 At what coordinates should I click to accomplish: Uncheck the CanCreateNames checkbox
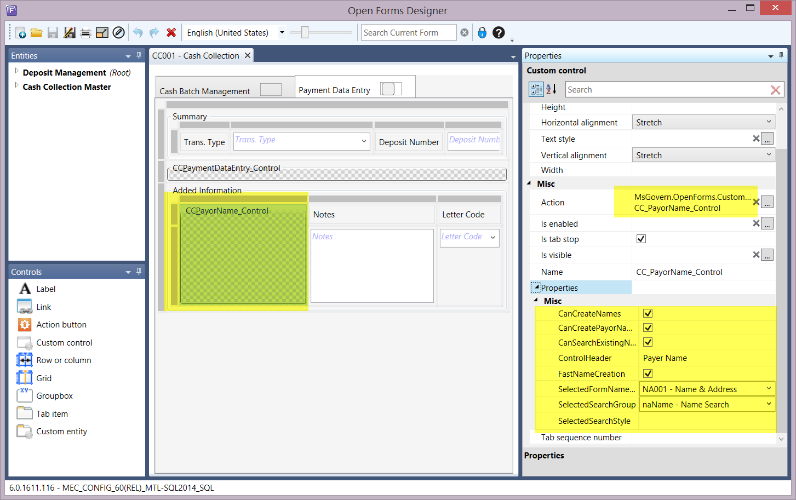pyautogui.click(x=648, y=313)
